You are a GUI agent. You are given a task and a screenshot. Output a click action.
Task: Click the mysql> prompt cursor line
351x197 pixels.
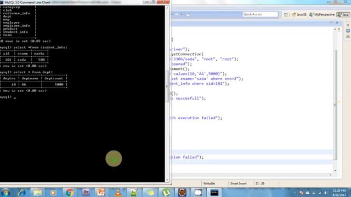point(8,97)
